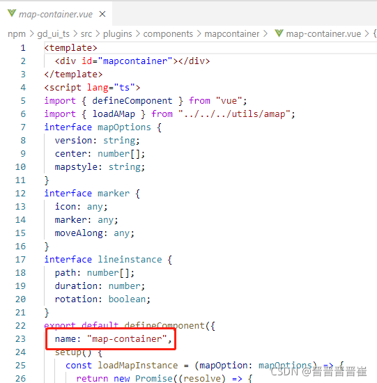Click the "icon" property on line 13

[66, 207]
